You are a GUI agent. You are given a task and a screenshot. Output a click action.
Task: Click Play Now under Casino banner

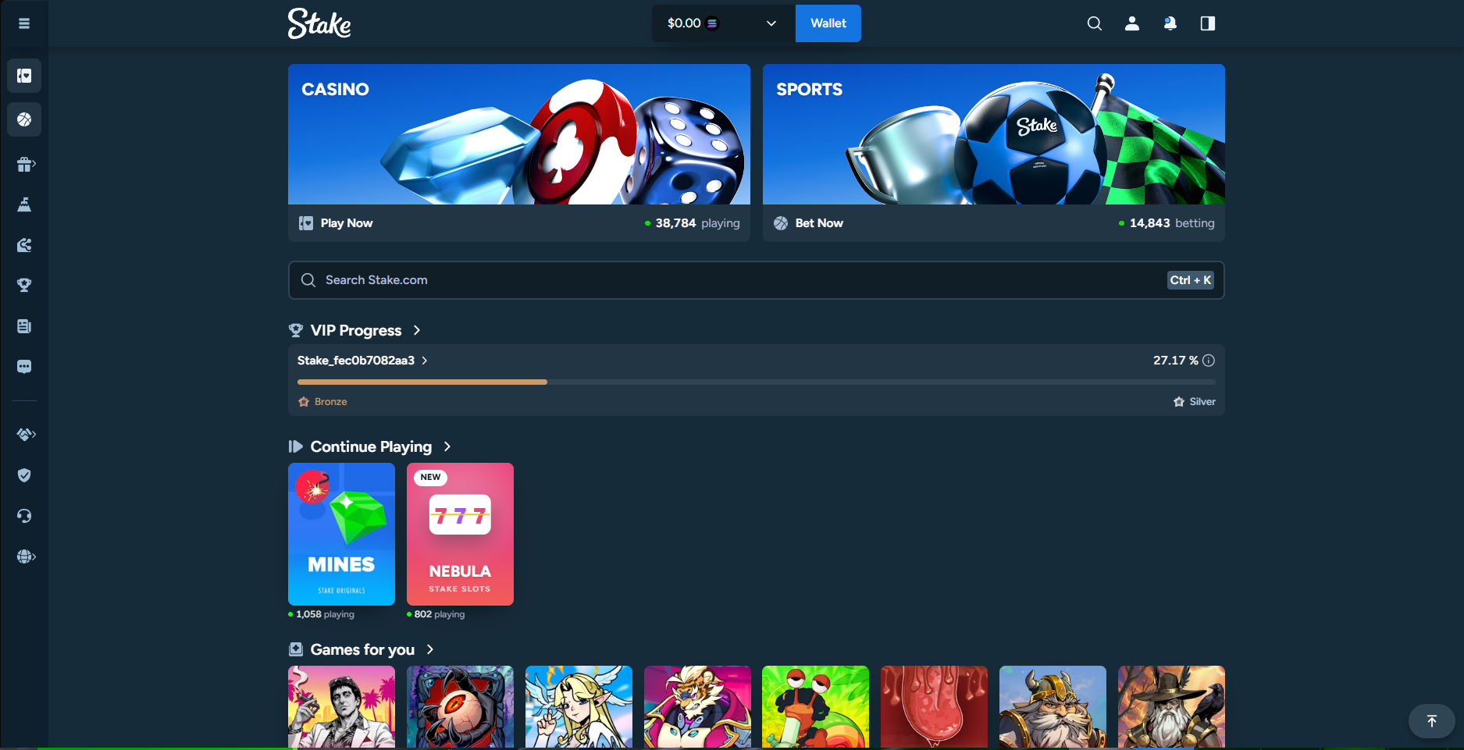tap(347, 223)
